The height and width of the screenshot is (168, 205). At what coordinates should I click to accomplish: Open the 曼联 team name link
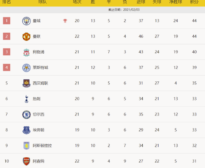tap(36, 36)
